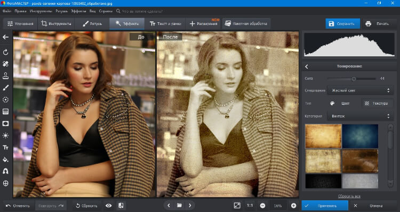Click the Сохранить button
400x212 pixels.
click(x=342, y=23)
